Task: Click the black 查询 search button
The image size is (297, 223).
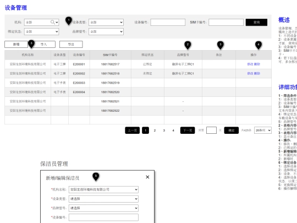Action: click(256, 22)
